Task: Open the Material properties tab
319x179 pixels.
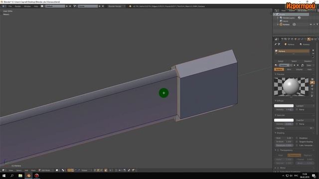Action: pos(309,39)
